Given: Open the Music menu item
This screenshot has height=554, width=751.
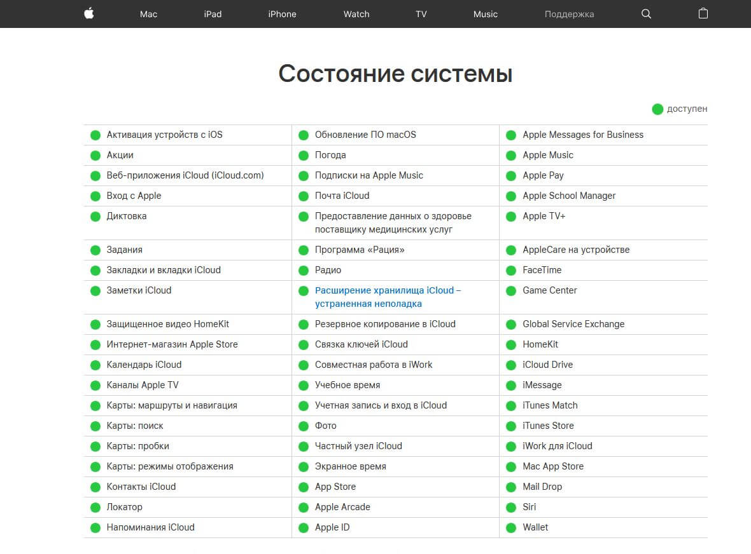Looking at the screenshot, I should (x=485, y=14).
